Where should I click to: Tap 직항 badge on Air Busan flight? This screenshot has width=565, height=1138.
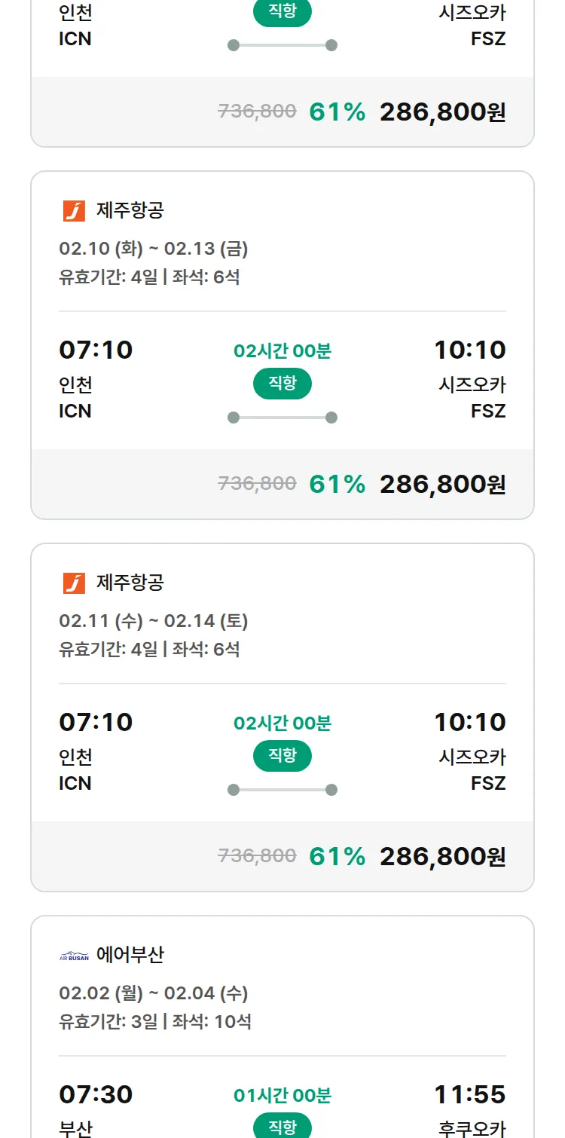tap(282, 1127)
